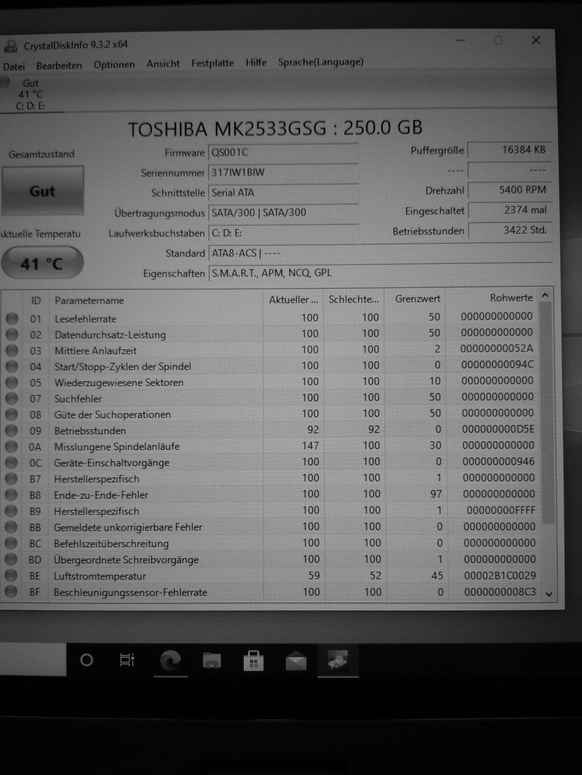The image size is (582, 775).
Task: Click status dot for BD Übergeordnete Schreibvorgänge
Action: click(x=11, y=560)
